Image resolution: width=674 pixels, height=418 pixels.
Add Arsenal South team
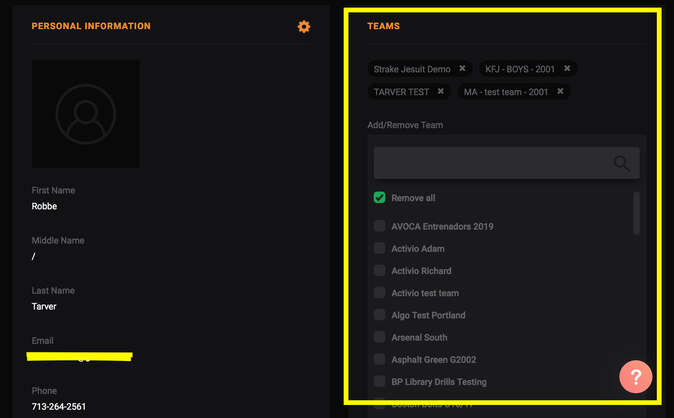[380, 337]
